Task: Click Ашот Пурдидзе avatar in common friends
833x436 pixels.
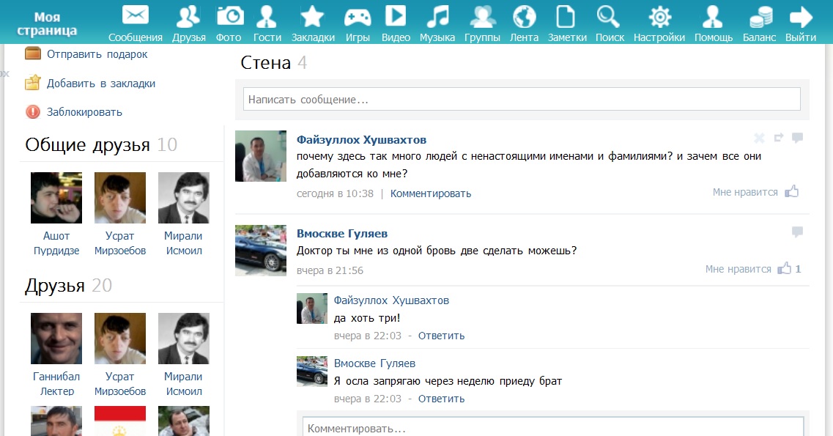Action: 56,198
